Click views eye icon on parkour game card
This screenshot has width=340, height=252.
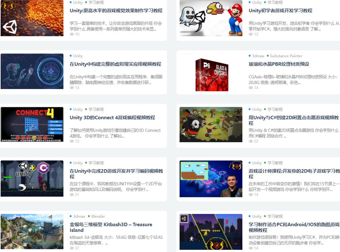pos(251,248)
